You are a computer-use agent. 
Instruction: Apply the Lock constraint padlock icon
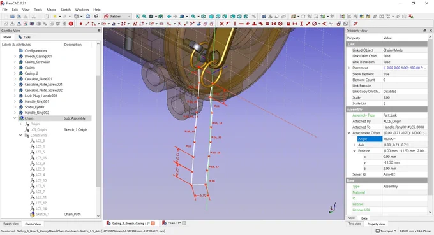coord(288,24)
